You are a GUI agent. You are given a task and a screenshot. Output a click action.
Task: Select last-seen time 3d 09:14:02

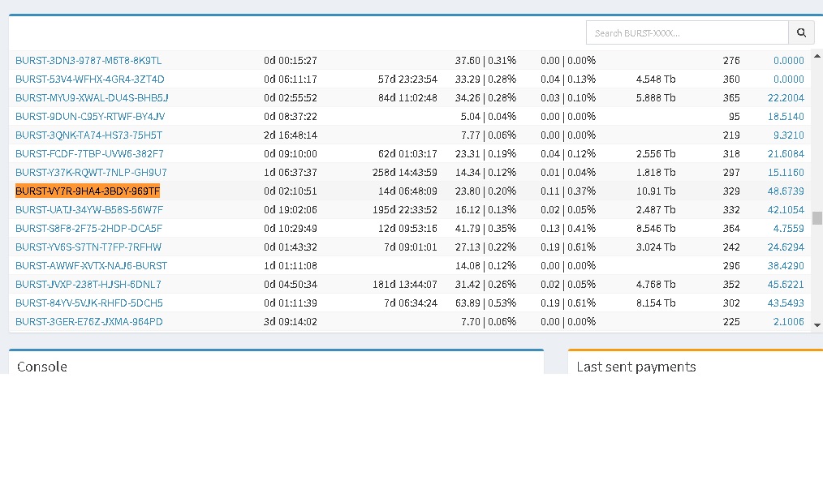[291, 321]
